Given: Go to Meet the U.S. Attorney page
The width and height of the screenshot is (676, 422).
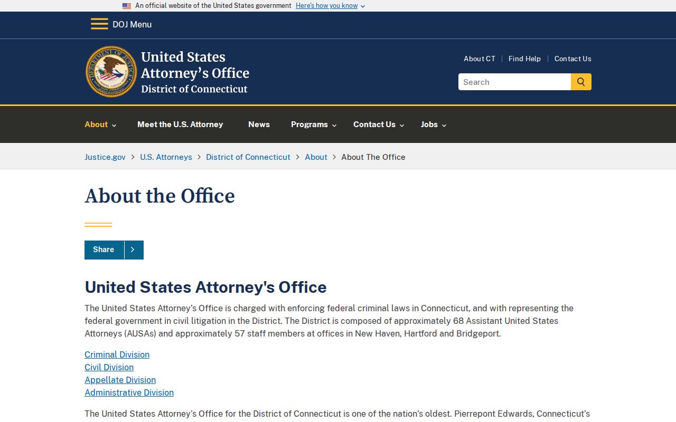Looking at the screenshot, I should point(180,124).
